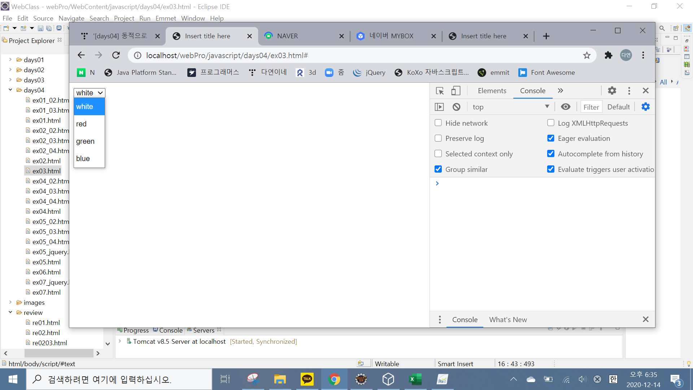Reload the page with the refresh icon
Viewport: 693px width, 390px height.
(x=116, y=55)
